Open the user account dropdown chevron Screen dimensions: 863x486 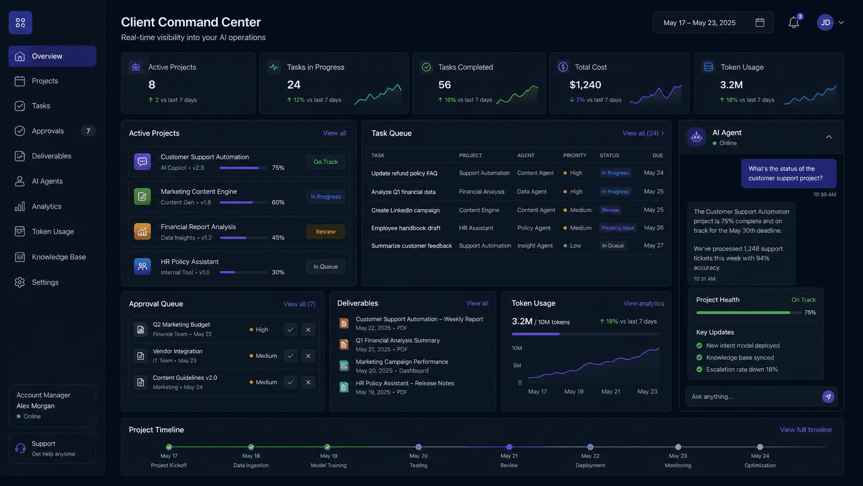tap(841, 23)
